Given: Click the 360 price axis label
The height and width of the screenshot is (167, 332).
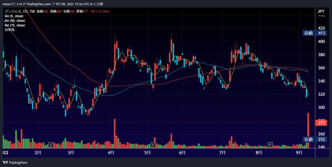Looking at the screenshot, I should click(321, 68).
